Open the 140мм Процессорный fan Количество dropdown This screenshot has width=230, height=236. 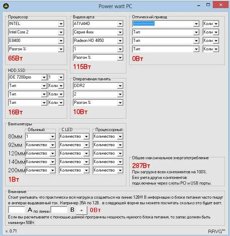[x=108, y=162]
